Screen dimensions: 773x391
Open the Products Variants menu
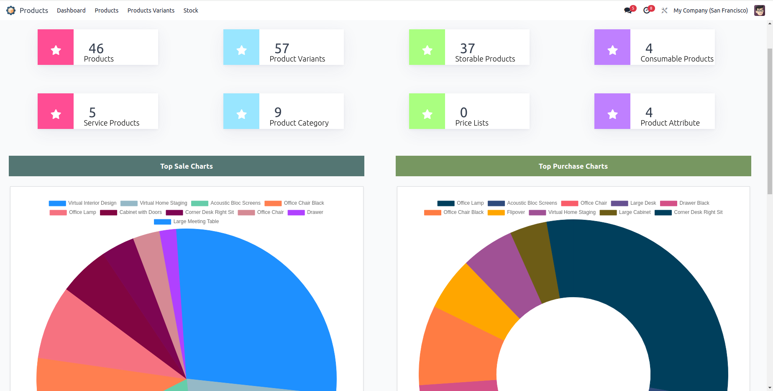tap(151, 10)
